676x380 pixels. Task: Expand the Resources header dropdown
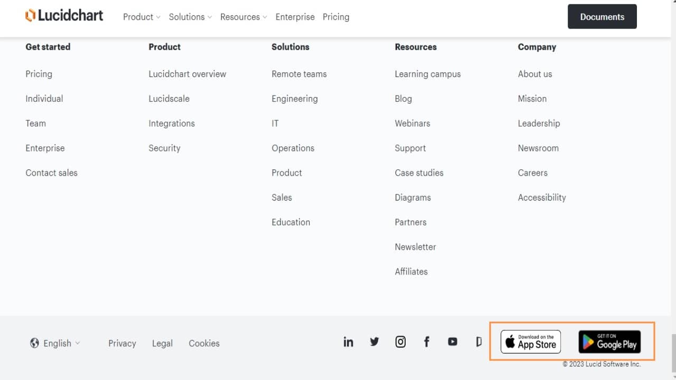click(243, 17)
